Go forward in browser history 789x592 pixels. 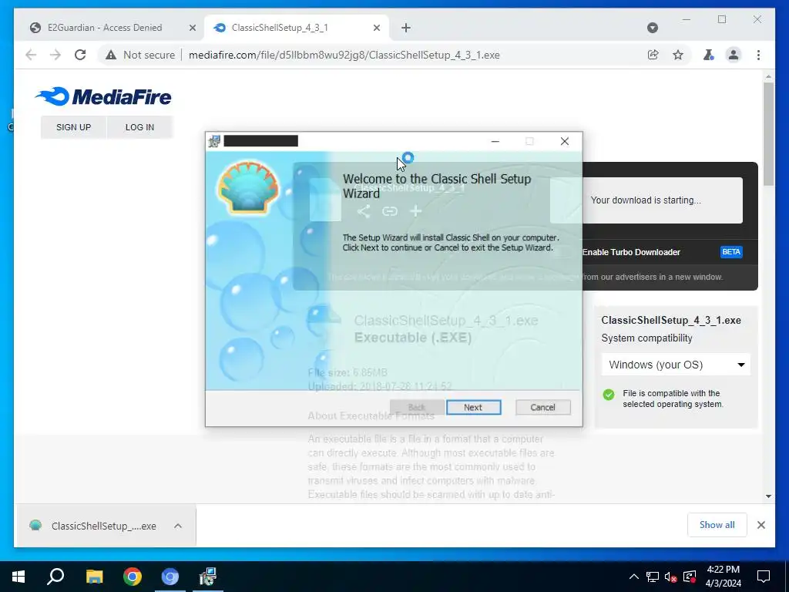click(55, 55)
